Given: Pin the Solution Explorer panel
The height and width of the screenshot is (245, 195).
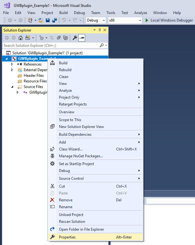Looking at the screenshot, I should [100, 30].
